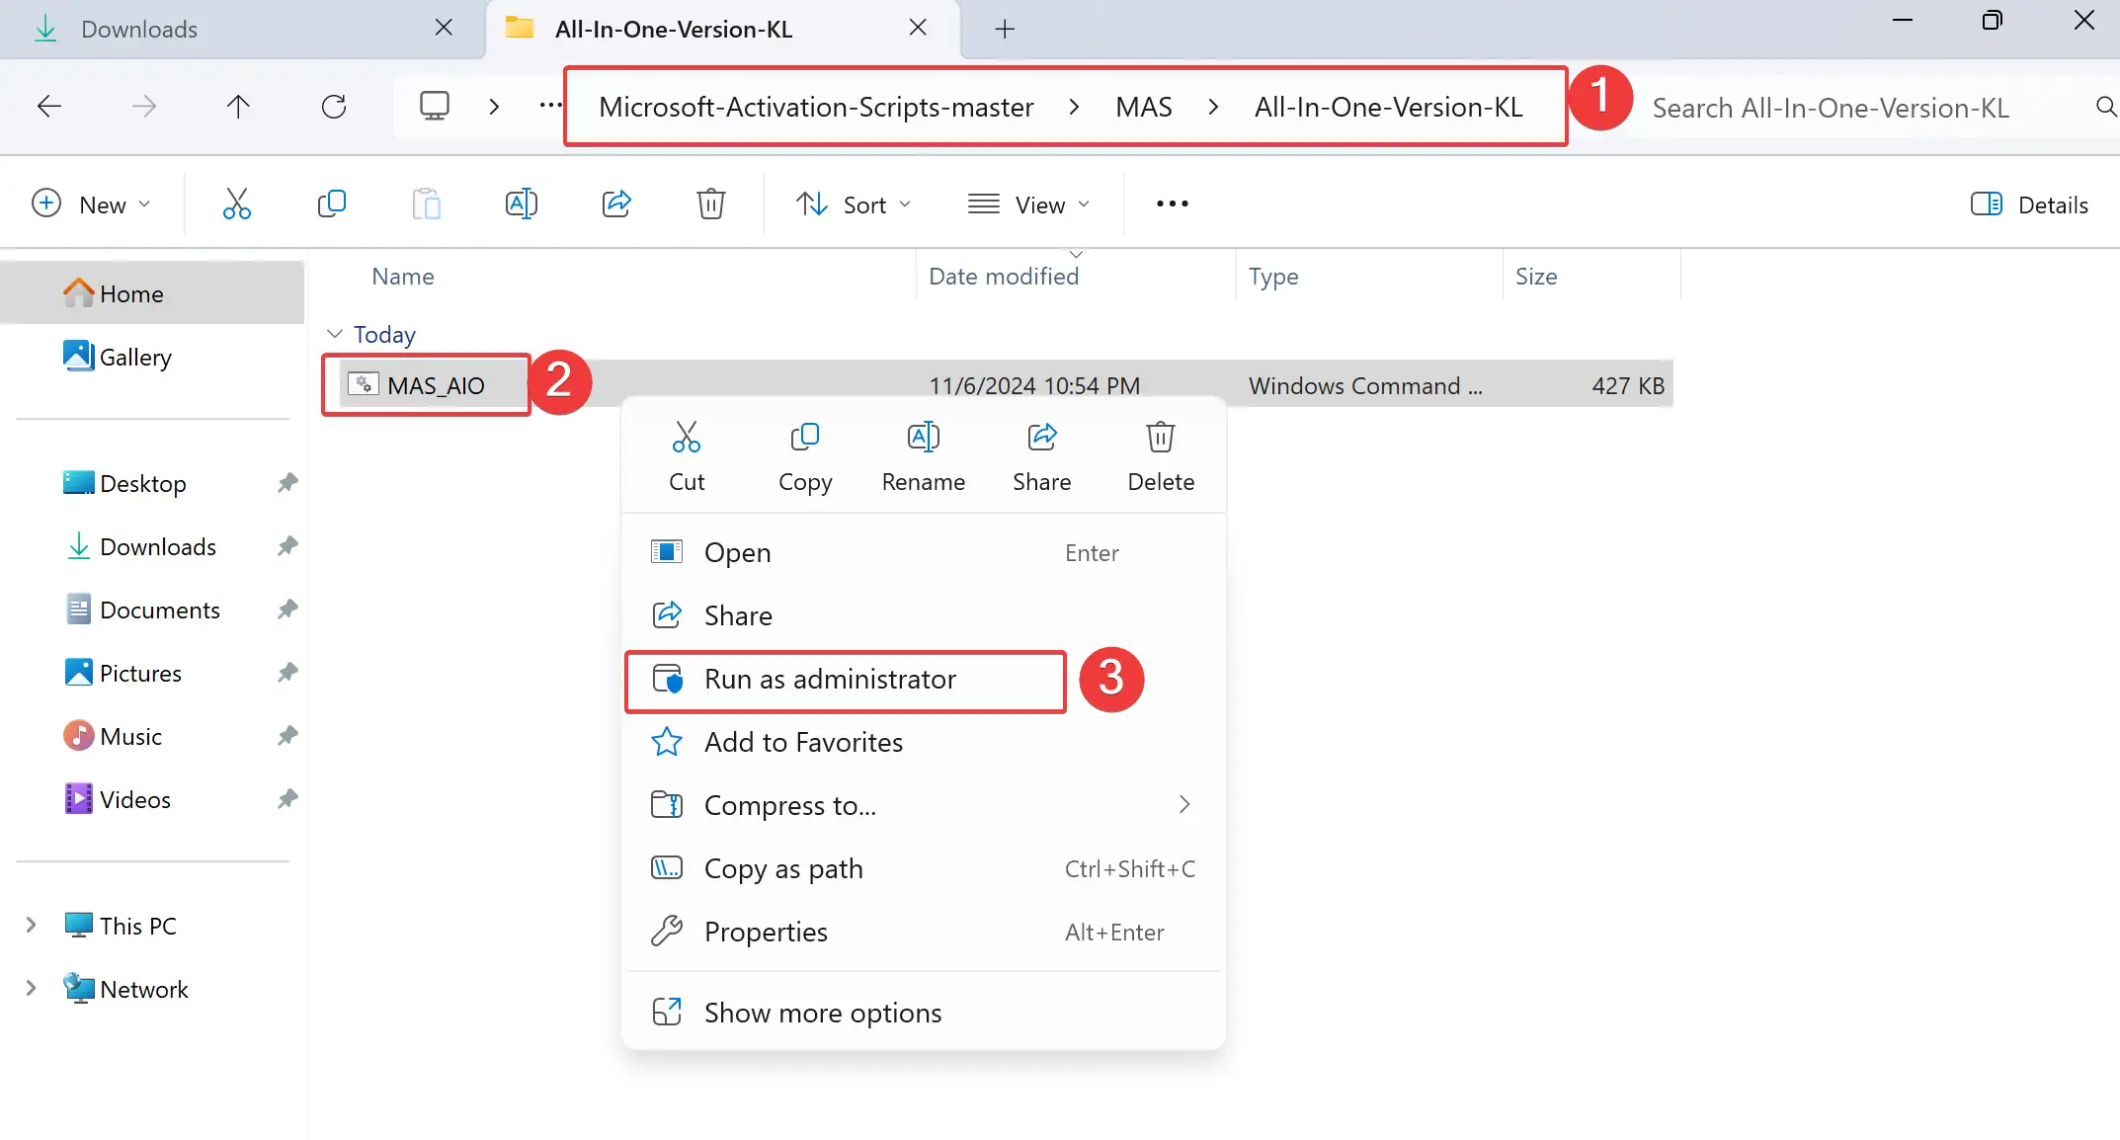Viewport: 2120px width, 1140px height.
Task: Rename MAS_AIO using the toolbar icon
Action: (522, 204)
